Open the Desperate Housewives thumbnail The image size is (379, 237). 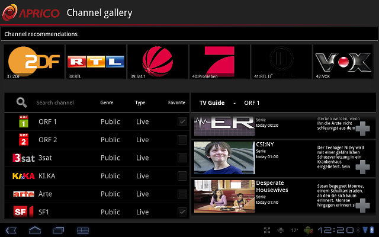click(x=224, y=196)
